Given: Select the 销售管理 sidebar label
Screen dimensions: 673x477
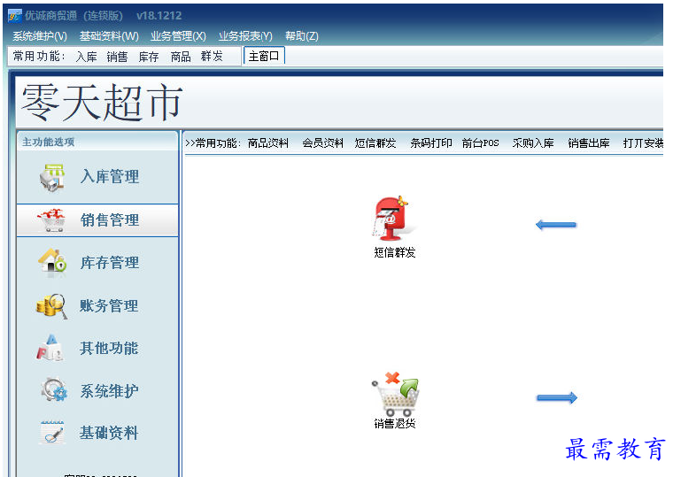Looking at the screenshot, I should (110, 220).
